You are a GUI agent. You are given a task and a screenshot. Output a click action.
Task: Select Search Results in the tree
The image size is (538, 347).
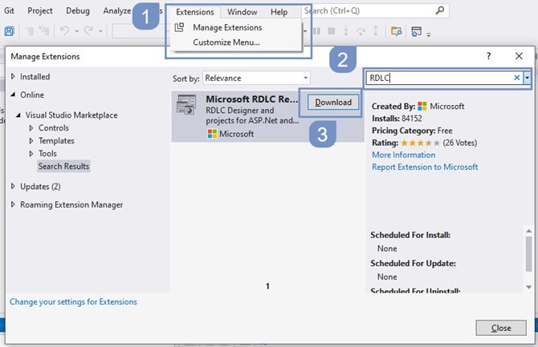[x=63, y=166]
